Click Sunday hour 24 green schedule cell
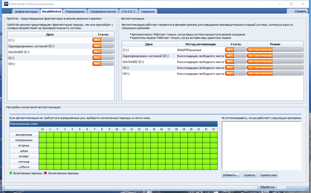This screenshot has width=311, height=193. tap(43, 135)
